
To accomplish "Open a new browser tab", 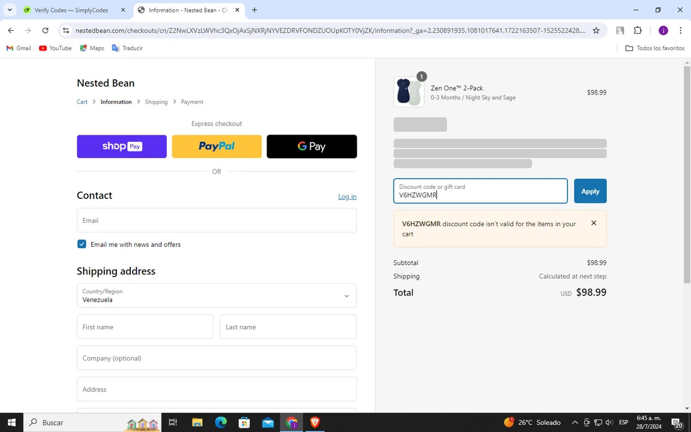I will coord(254,10).
